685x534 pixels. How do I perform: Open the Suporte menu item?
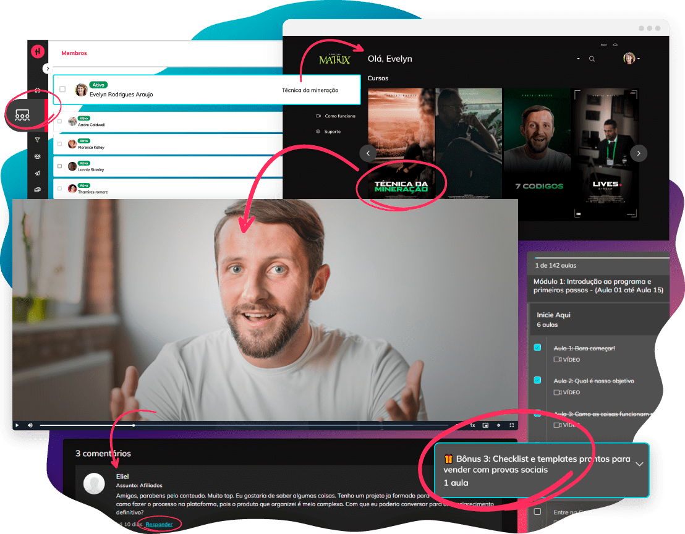point(333,132)
